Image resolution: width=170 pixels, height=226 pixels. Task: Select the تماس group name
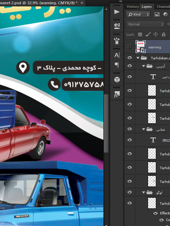[x=160, y=130]
